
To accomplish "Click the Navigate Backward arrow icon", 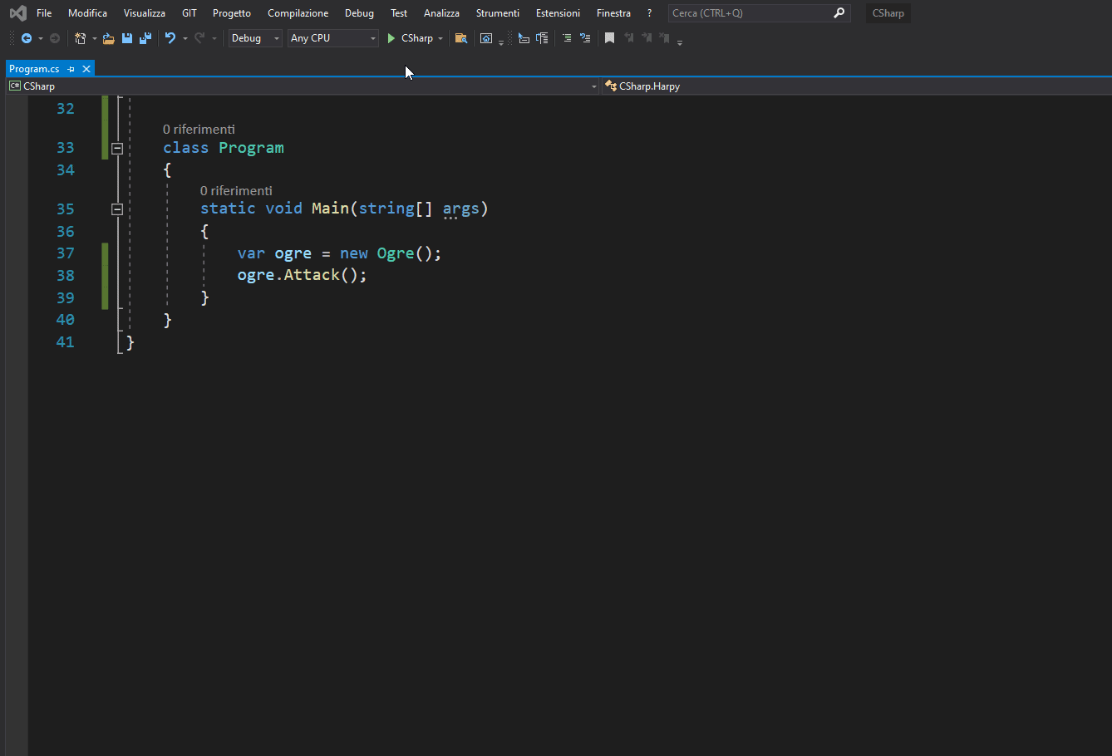I will coord(27,38).
